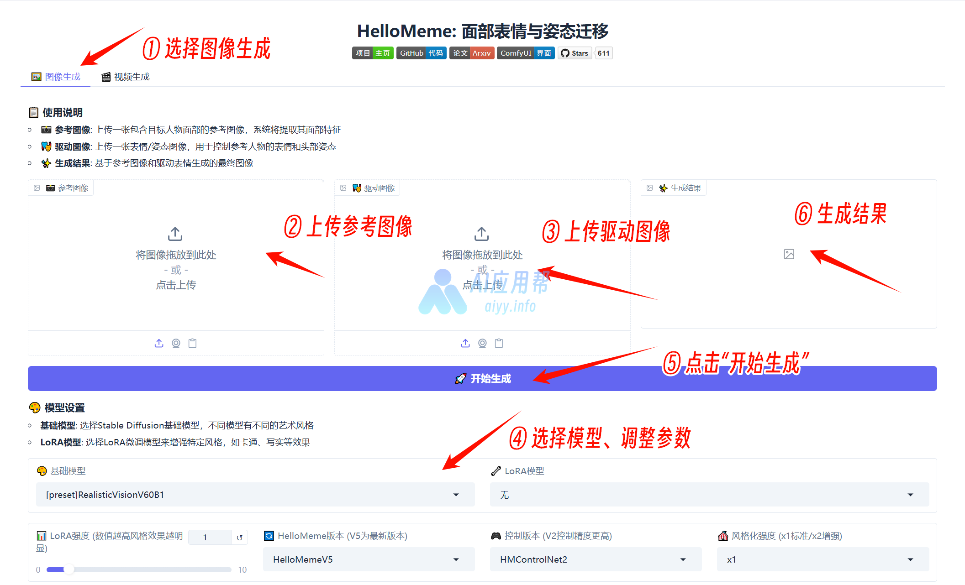Switch to the 视频生成 tab
965x585 pixels.
point(126,77)
